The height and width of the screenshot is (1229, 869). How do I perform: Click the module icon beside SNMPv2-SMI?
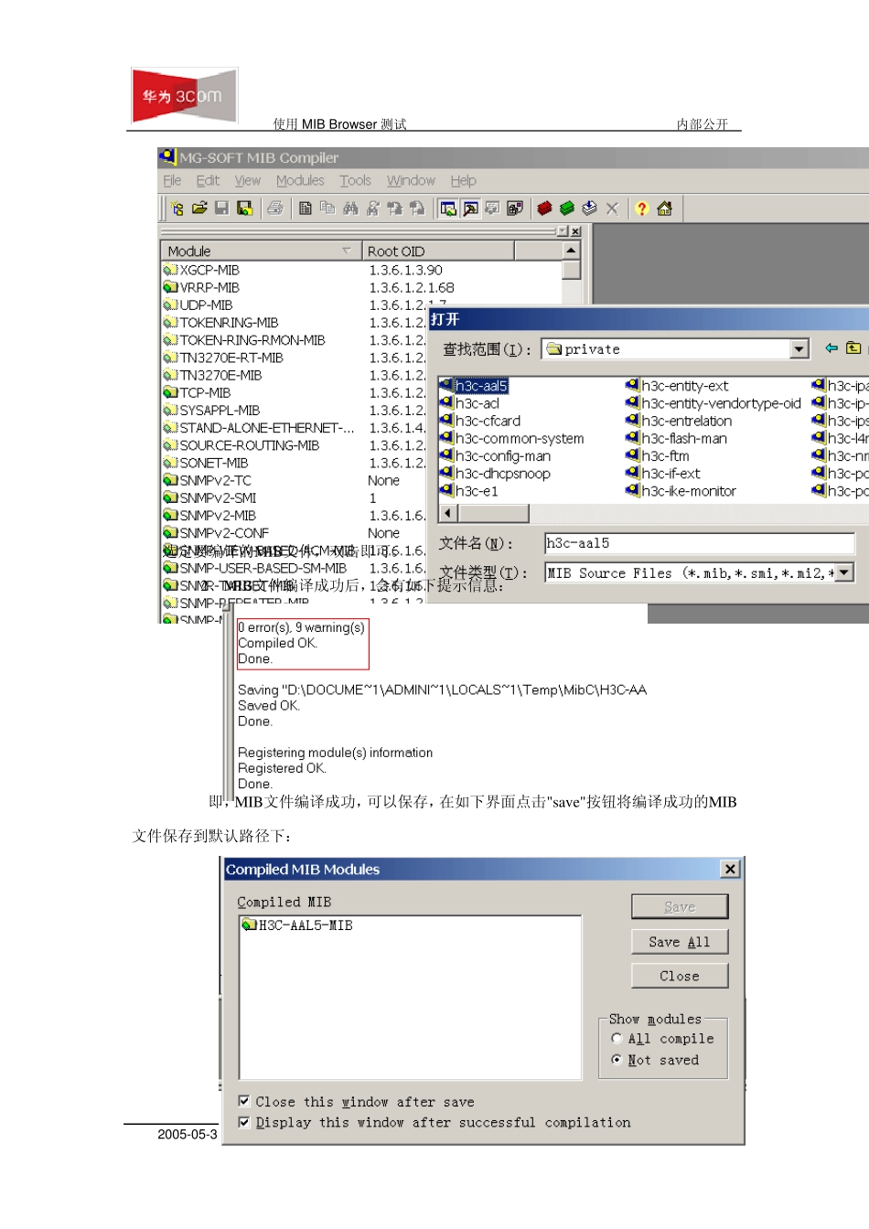[170, 497]
